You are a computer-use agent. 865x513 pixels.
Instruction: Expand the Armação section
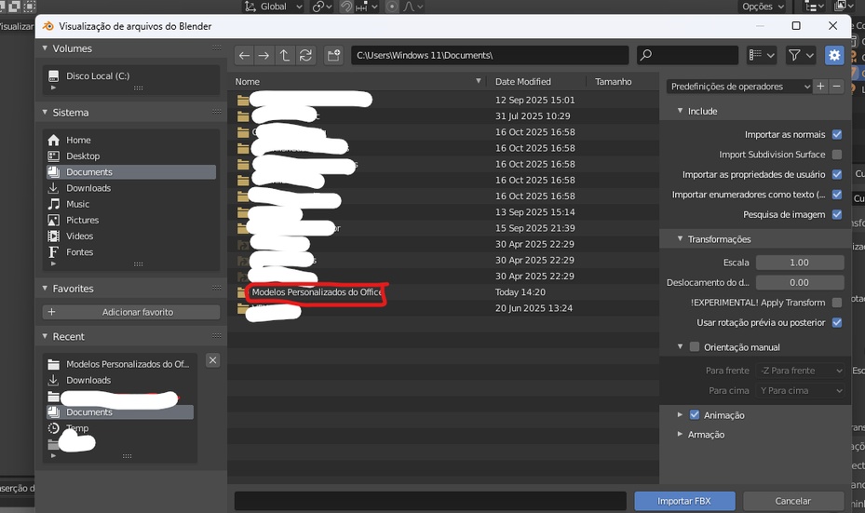681,435
